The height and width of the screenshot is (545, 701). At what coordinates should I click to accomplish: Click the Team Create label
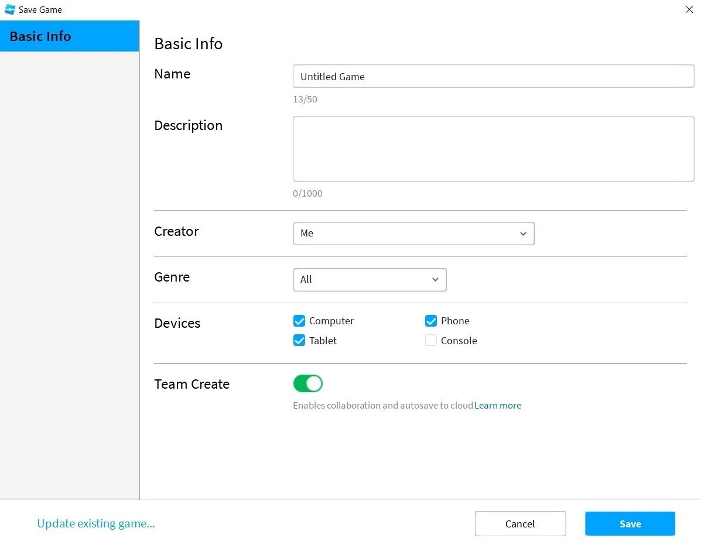[x=192, y=384]
